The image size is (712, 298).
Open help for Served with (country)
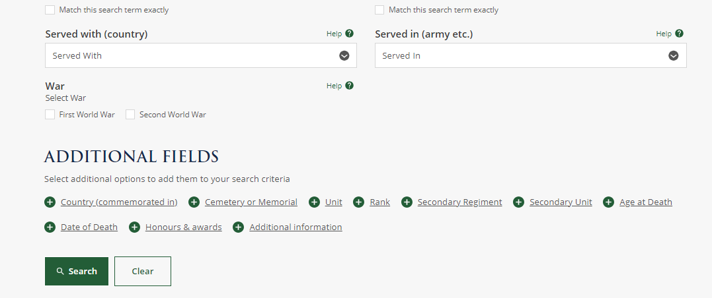point(349,34)
